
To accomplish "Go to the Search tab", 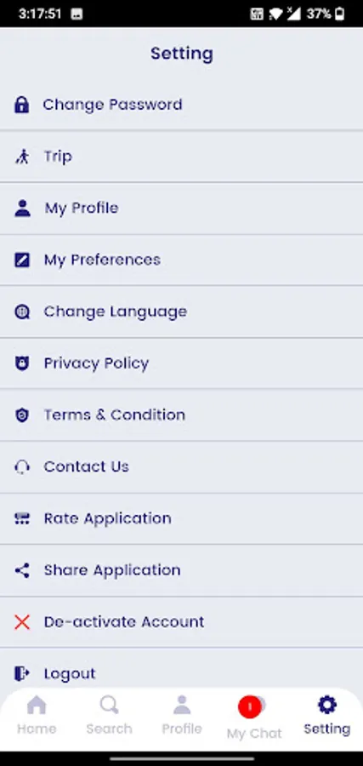I will [x=109, y=716].
